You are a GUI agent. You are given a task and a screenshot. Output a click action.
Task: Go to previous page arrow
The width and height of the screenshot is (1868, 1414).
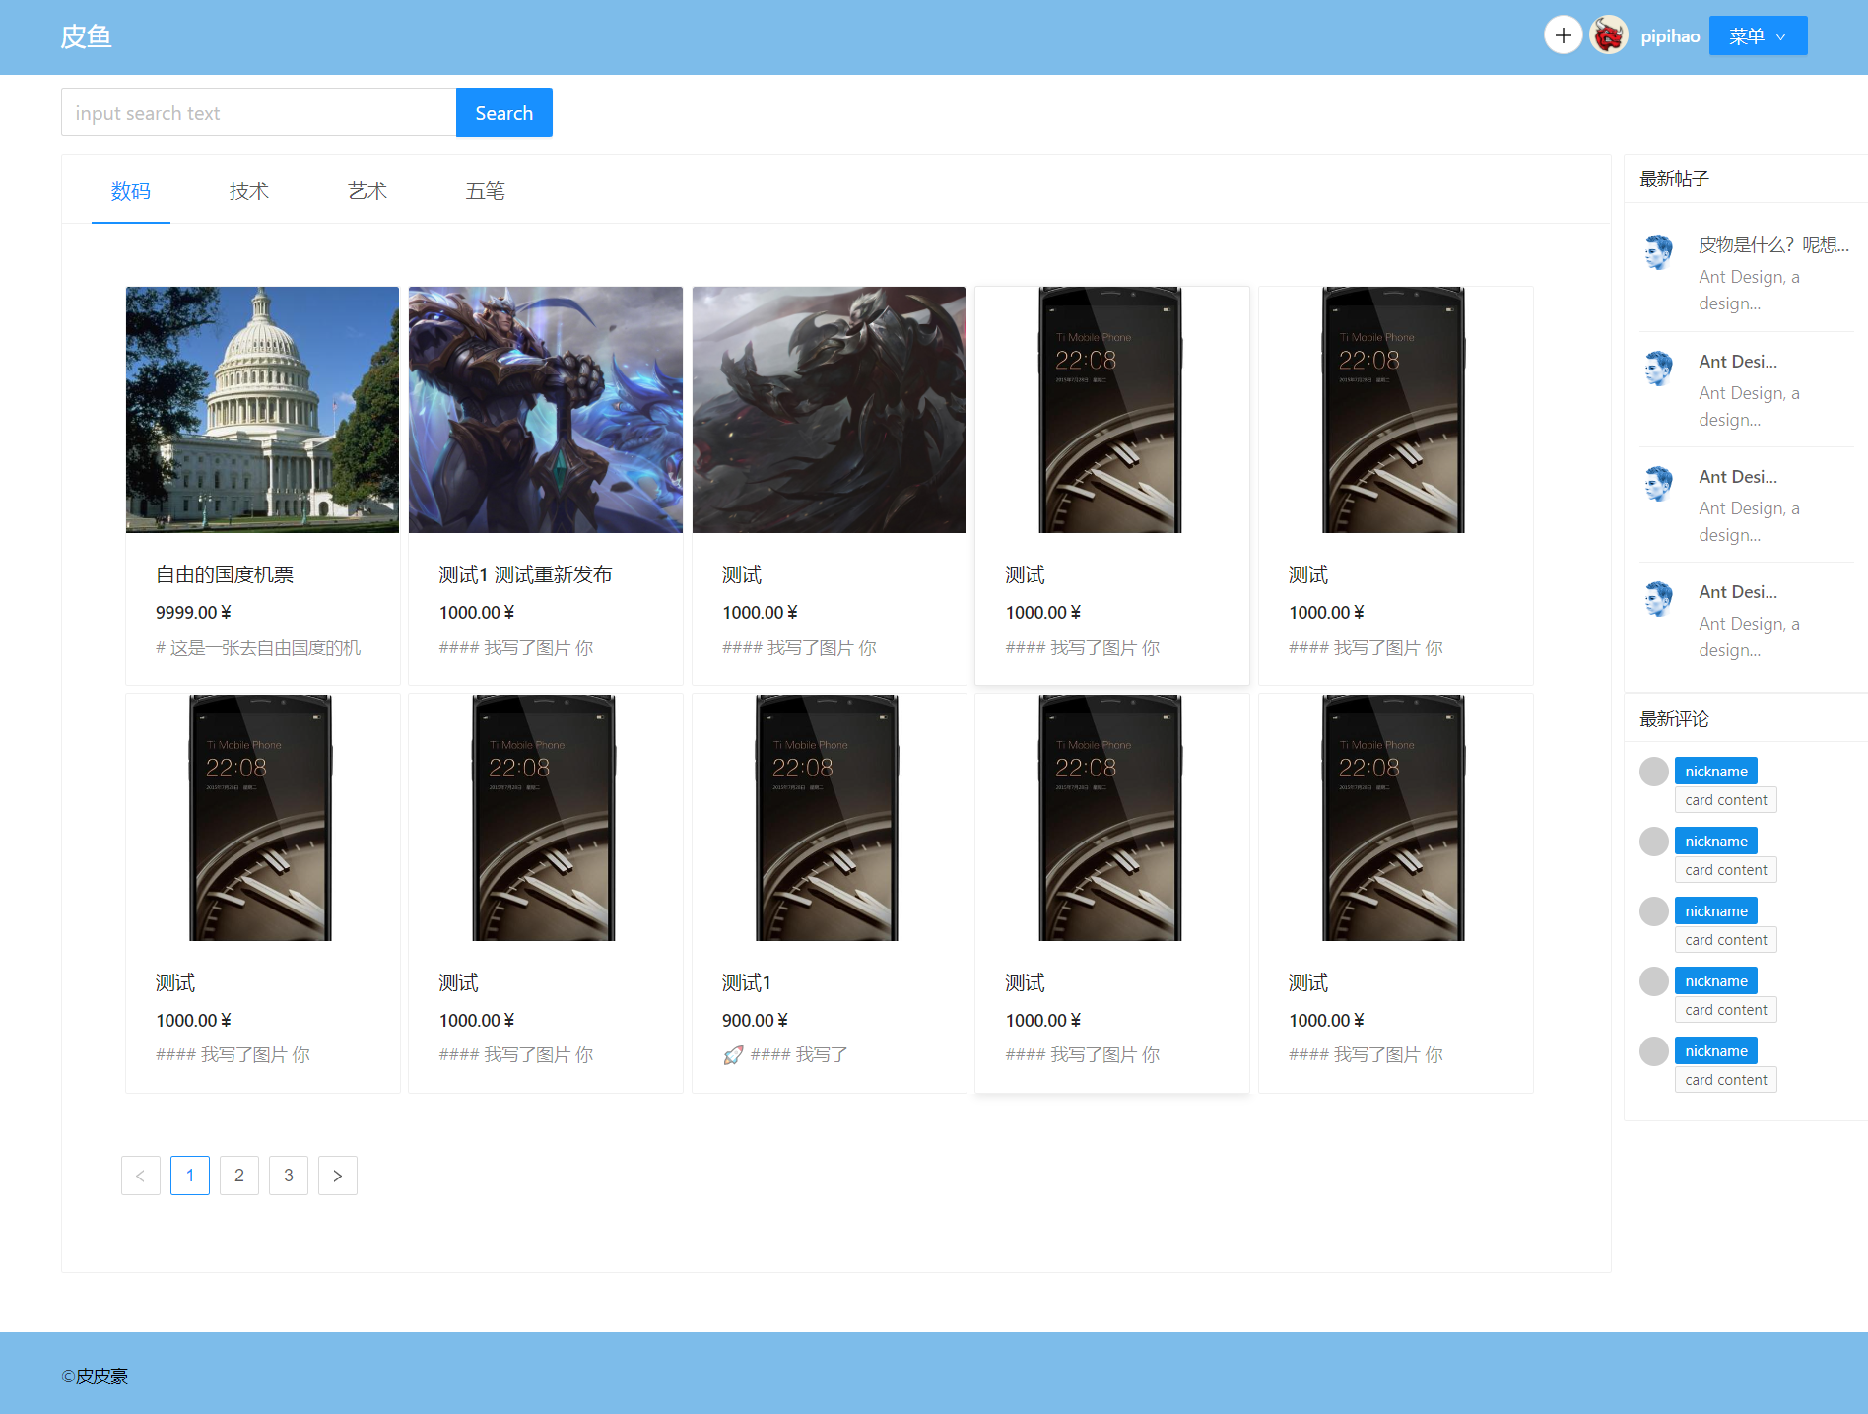(x=141, y=1176)
